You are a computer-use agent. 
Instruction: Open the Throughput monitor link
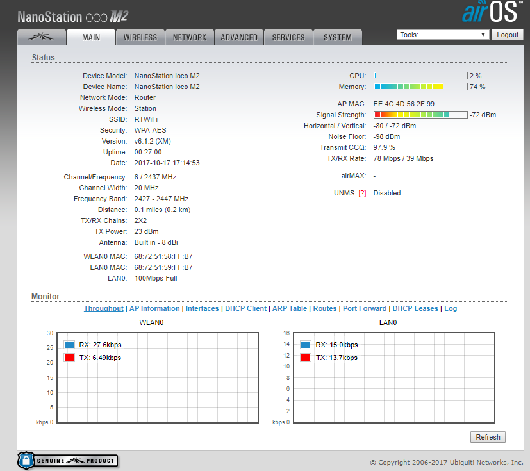pos(103,308)
